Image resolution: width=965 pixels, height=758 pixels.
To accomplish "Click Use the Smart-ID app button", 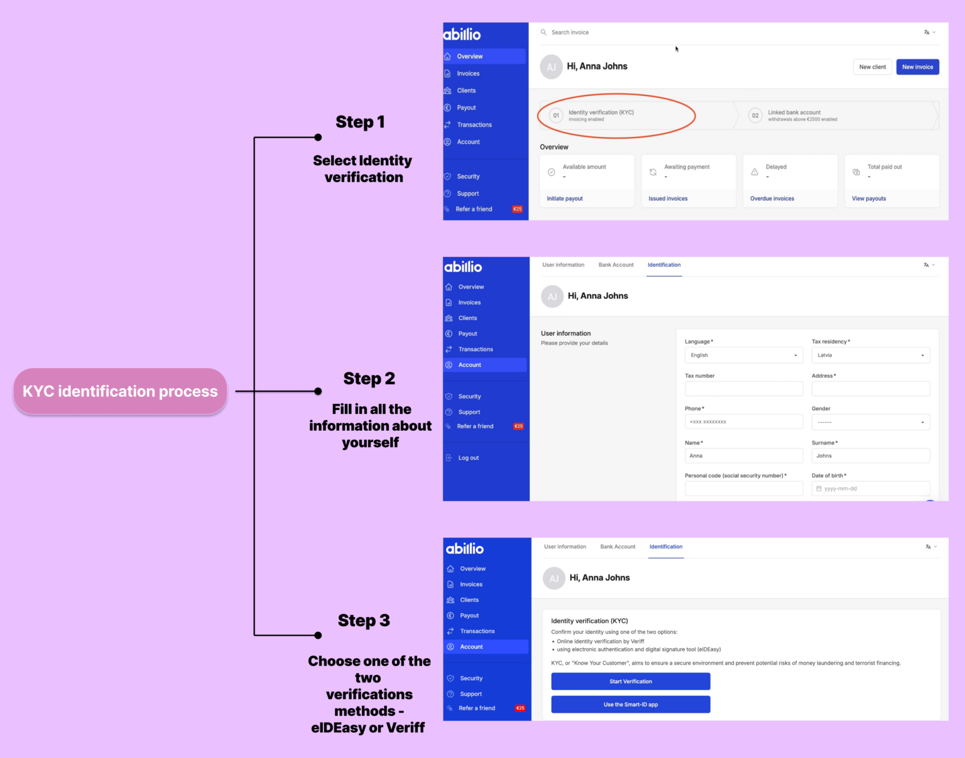I will (631, 705).
